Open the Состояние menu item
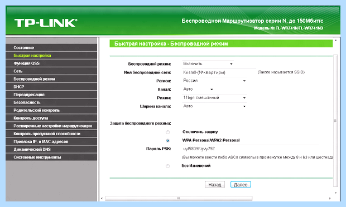 (51, 47)
